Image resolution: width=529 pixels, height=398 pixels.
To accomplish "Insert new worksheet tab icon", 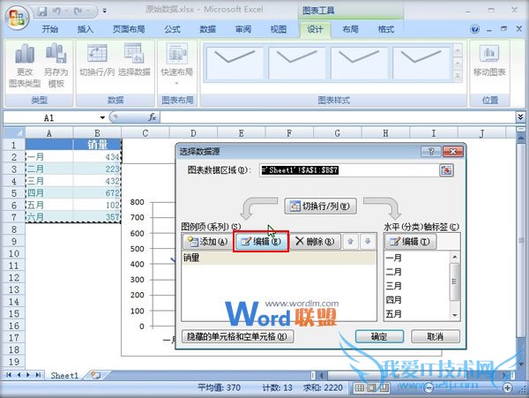I will click(96, 375).
